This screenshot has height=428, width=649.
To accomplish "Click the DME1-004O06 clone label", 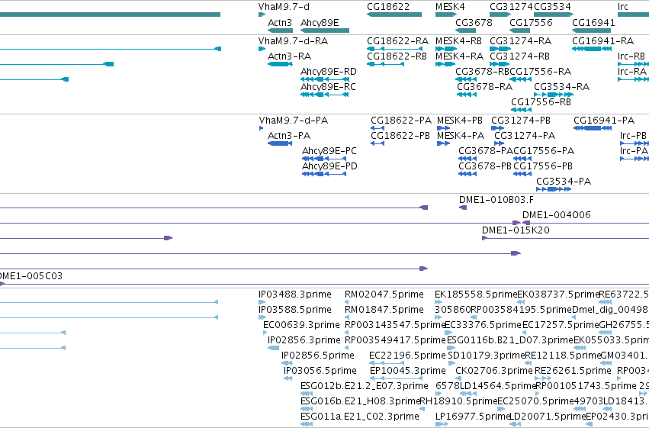I will 557,215.
